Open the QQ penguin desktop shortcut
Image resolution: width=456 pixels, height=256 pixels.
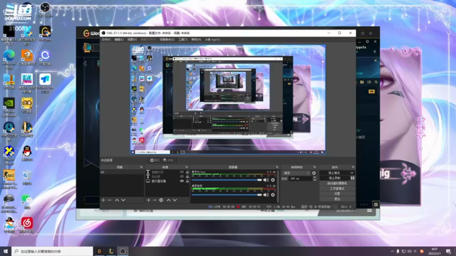pyautogui.click(x=27, y=154)
